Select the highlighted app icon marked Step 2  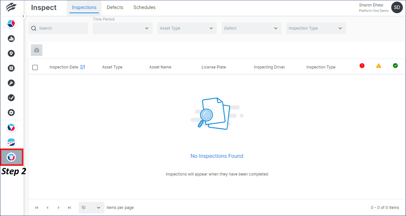pyautogui.click(x=11, y=157)
